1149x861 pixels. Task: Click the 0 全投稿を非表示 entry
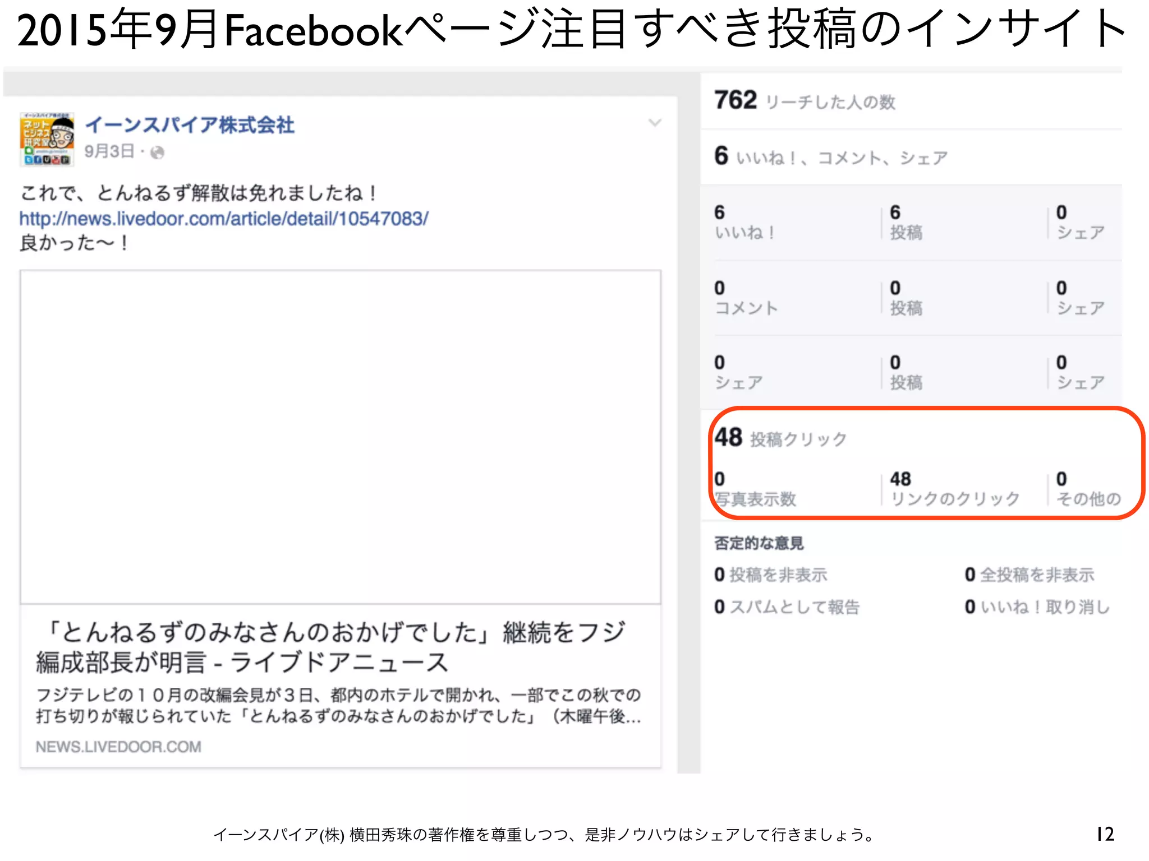pos(1029,575)
